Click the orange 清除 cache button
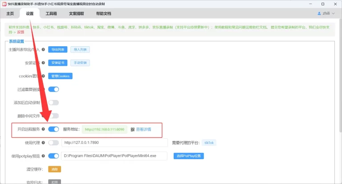Screen dimensions: 342x184 pos(54,169)
